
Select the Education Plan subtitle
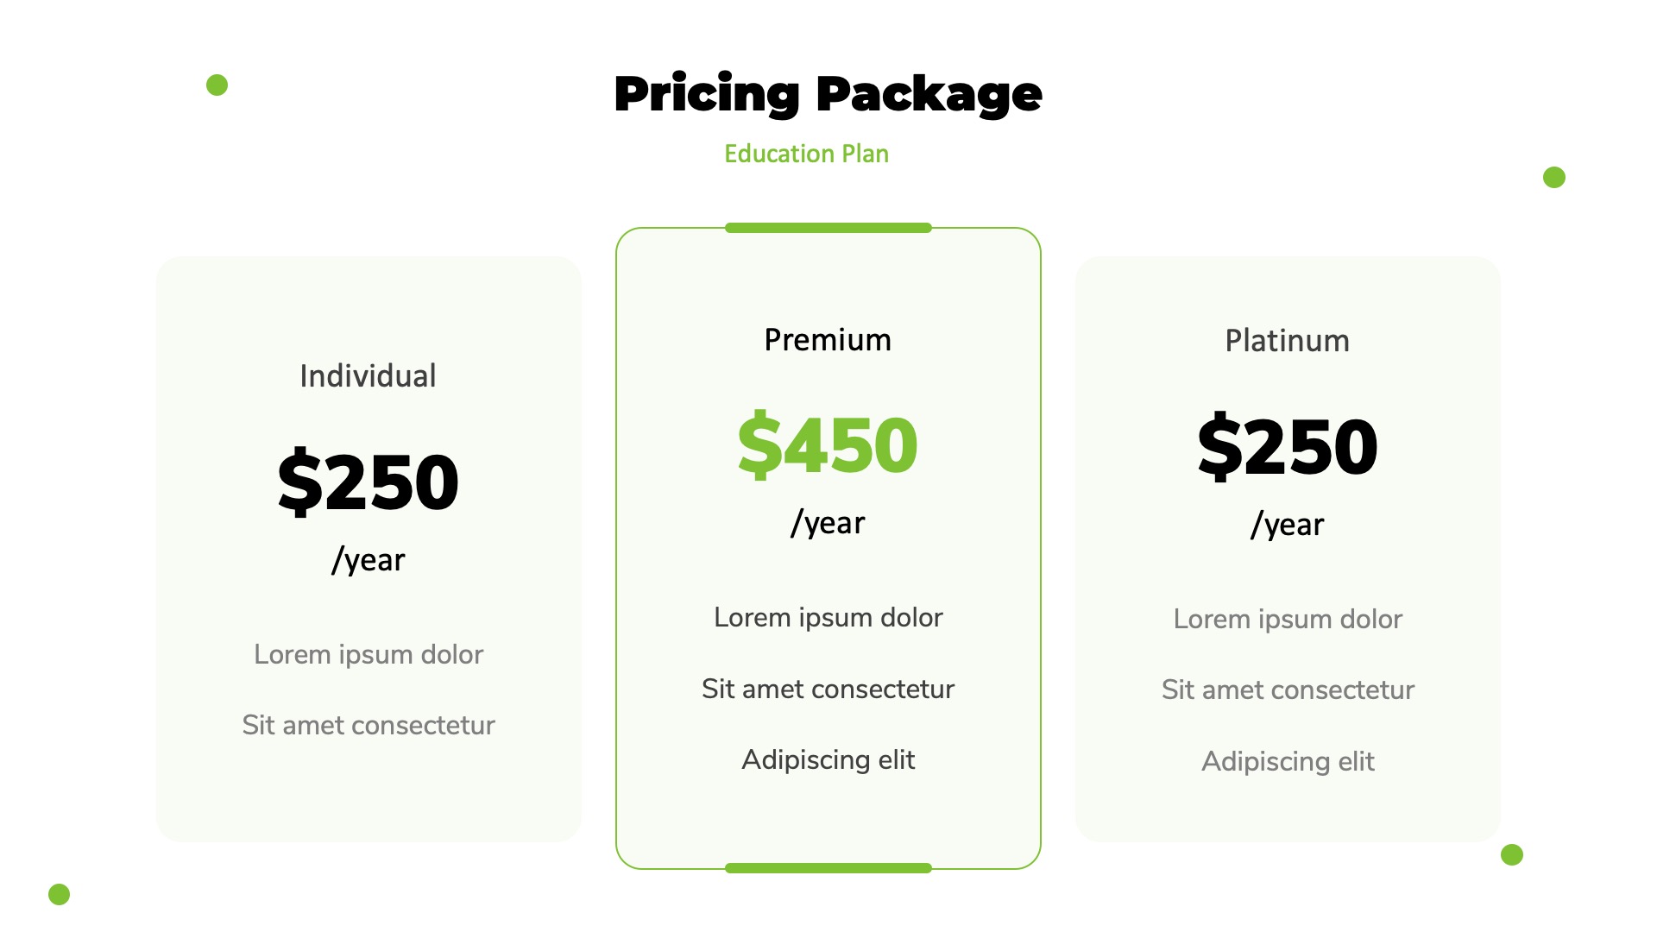[x=806, y=154]
